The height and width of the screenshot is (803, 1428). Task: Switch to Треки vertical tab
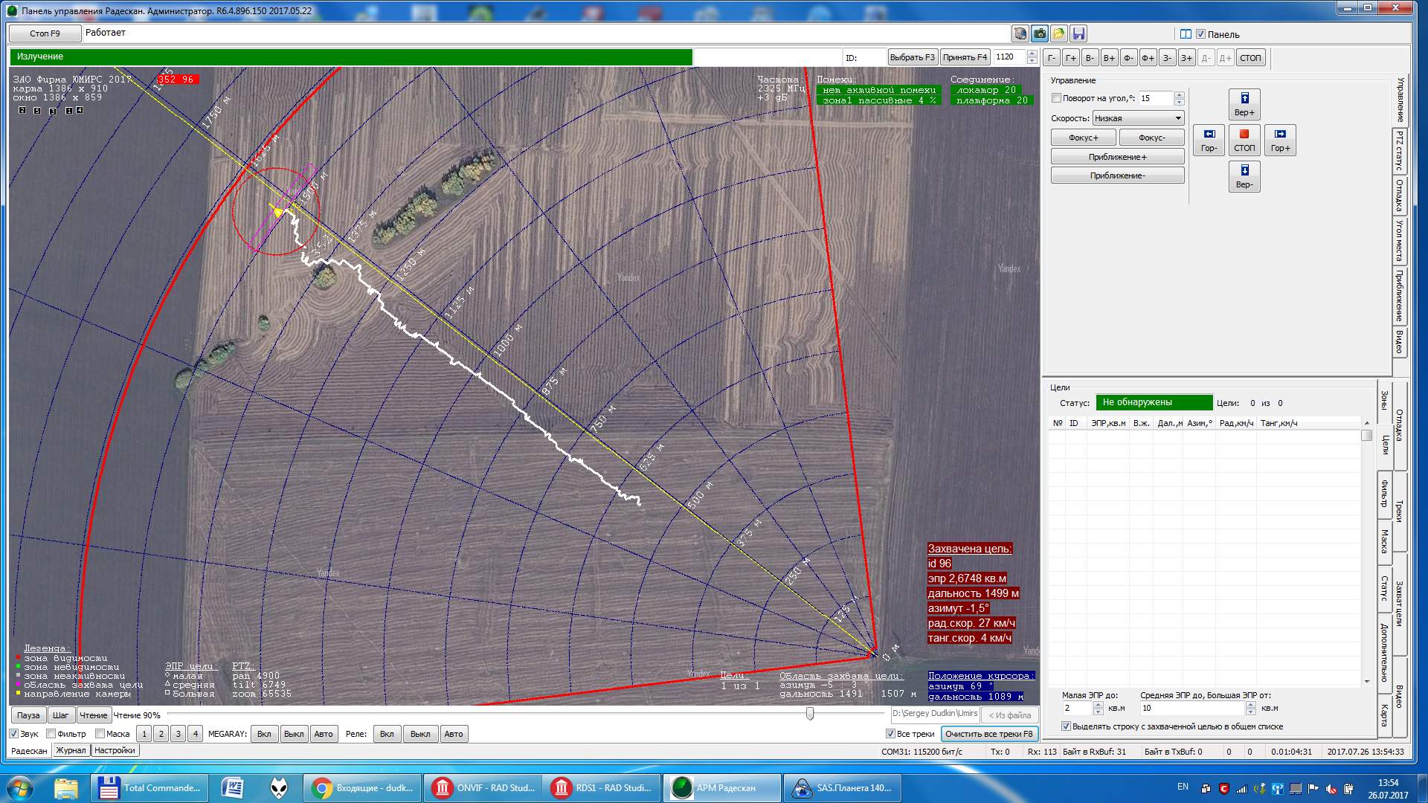pos(1399,511)
